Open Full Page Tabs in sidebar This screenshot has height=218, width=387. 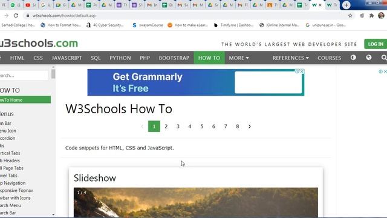coord(11,168)
